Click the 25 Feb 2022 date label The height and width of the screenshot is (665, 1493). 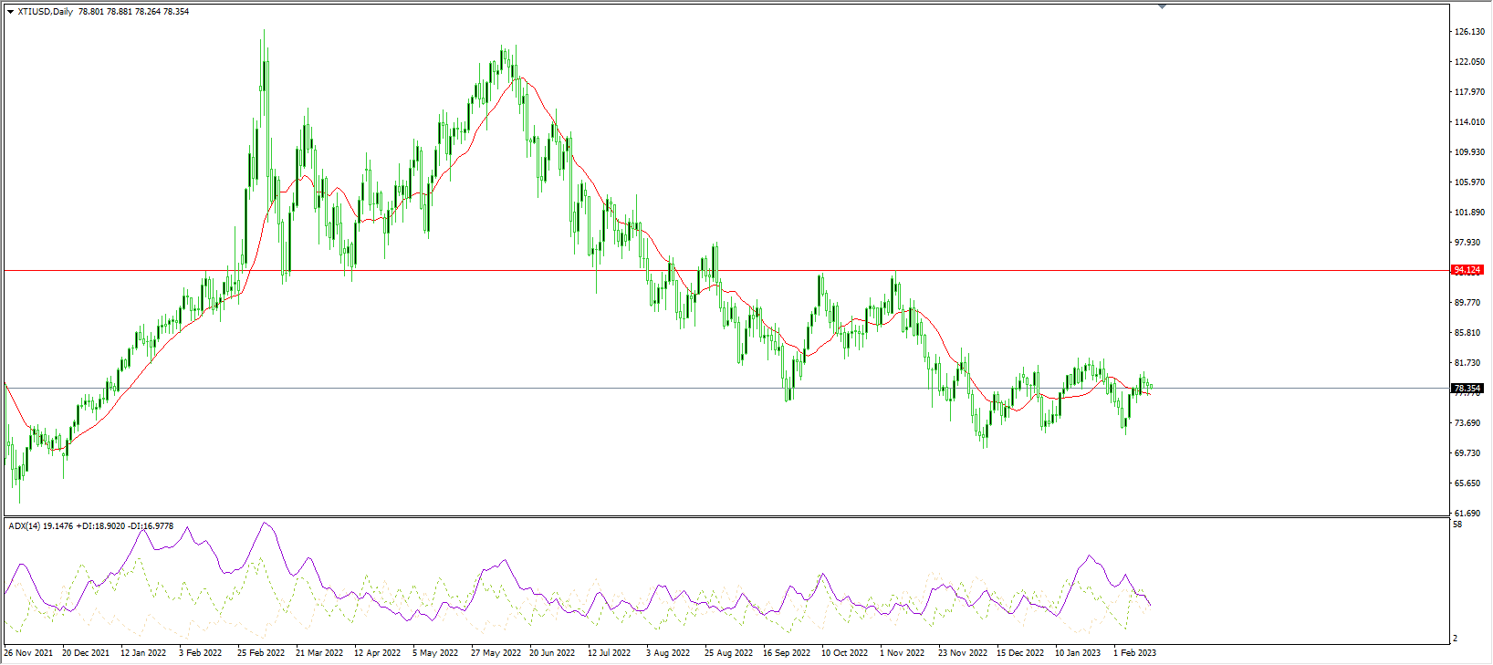(x=261, y=653)
